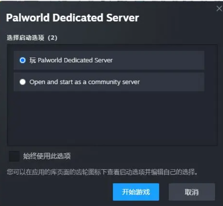Click the Open and start as community server text
Viewport: 223px width, 206px height.
coord(85,82)
